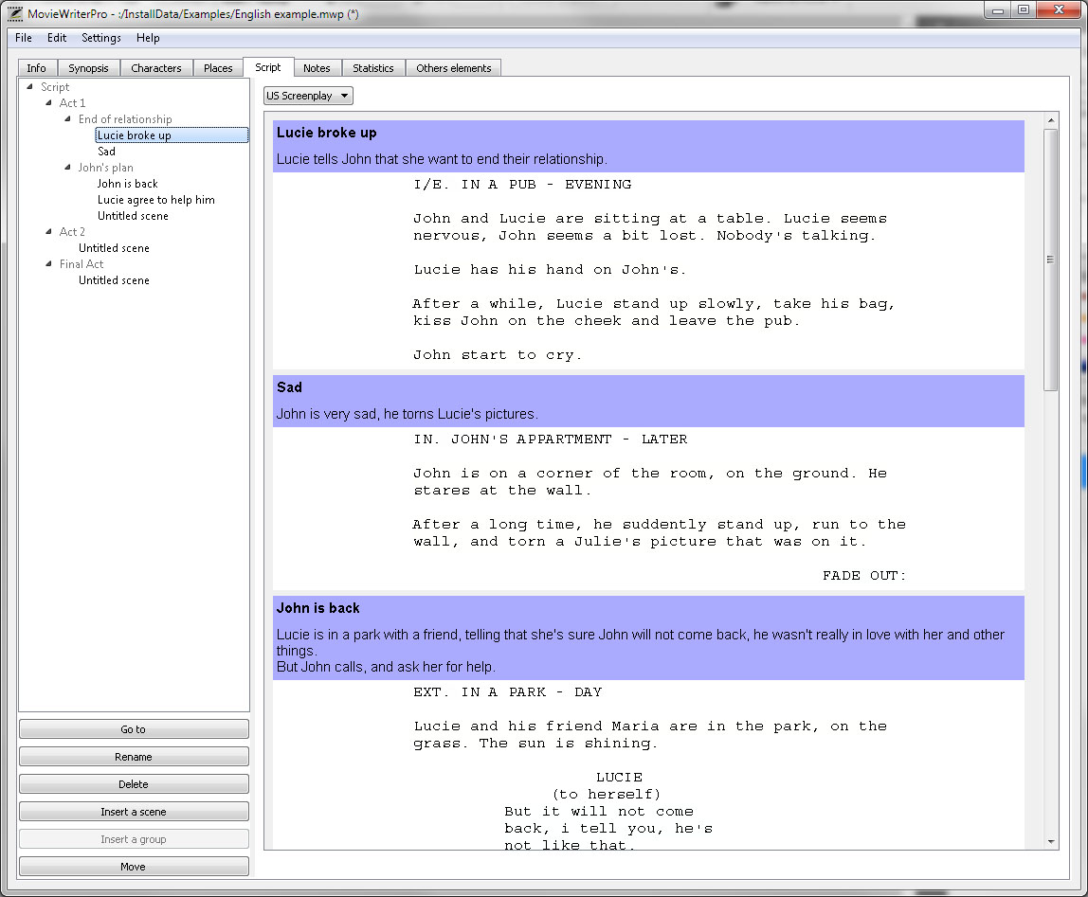Viewport: 1088px width, 897px height.
Task: Collapse the Final Act tree node
Action: pos(48,263)
